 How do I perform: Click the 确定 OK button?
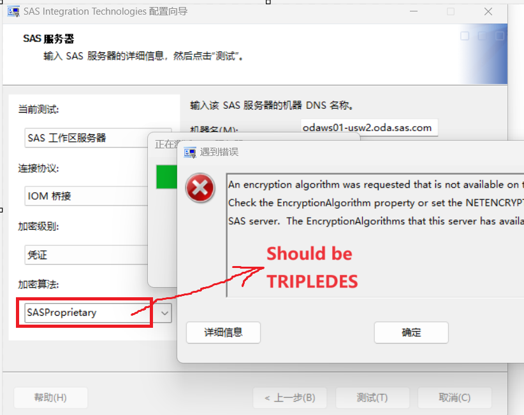coord(411,332)
